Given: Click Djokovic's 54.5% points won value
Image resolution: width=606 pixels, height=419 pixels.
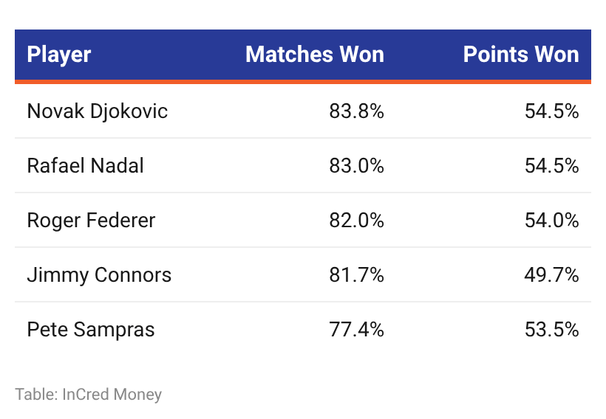Looking at the screenshot, I should tap(551, 111).
